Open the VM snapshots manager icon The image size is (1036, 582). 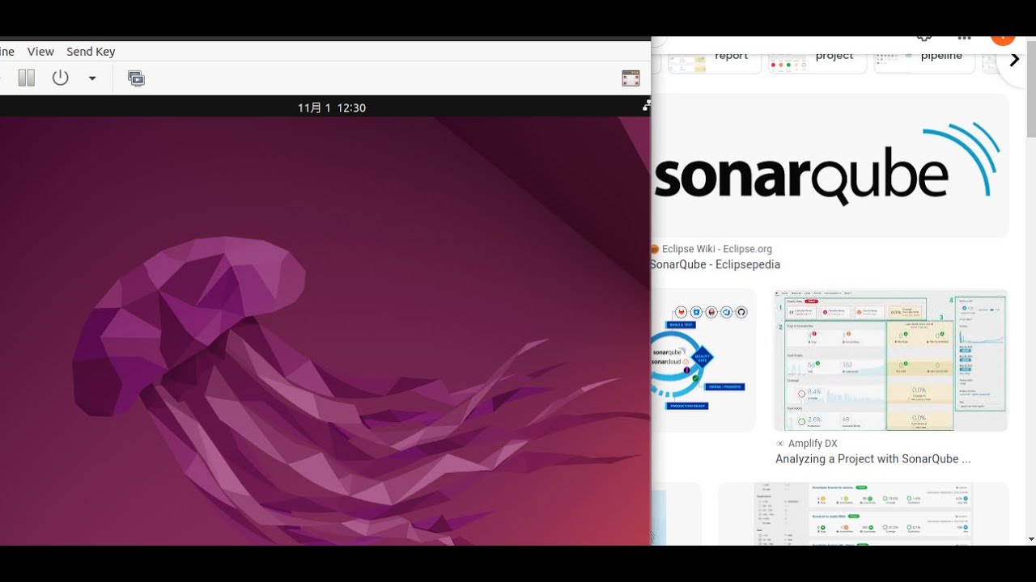click(x=136, y=78)
